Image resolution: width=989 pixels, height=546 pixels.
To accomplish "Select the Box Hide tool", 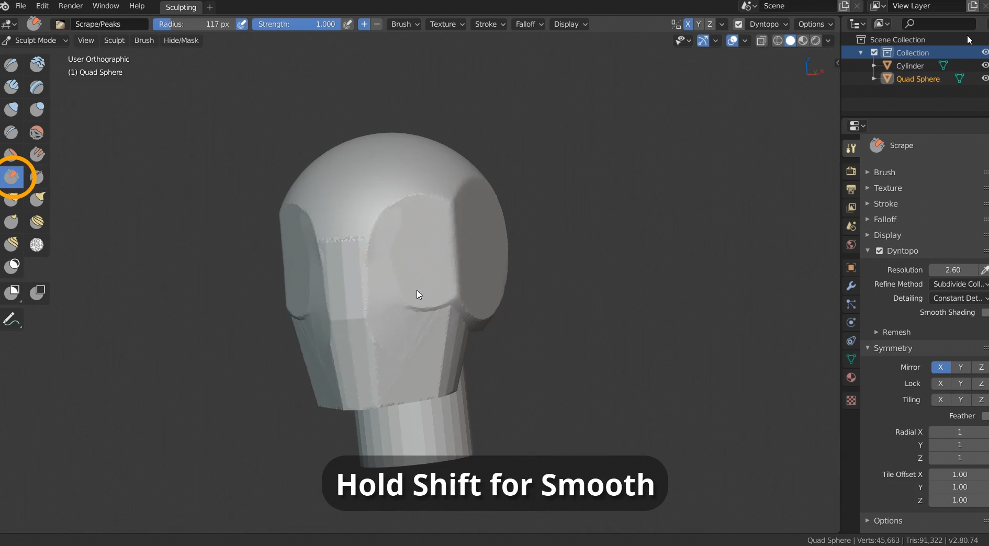I will (37, 292).
